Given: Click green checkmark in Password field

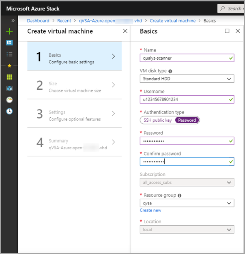Looking at the screenshot, I should click(231, 141).
